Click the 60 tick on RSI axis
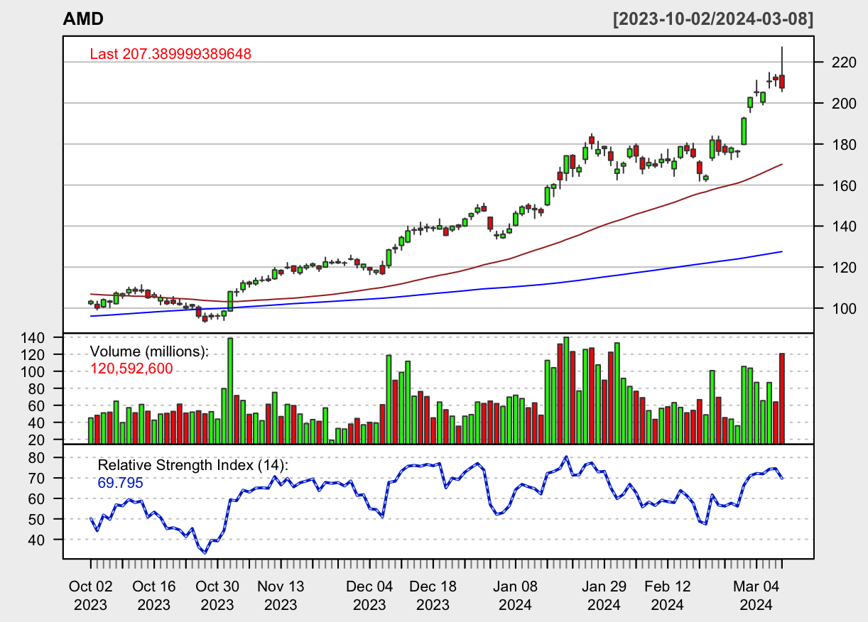Viewport: 868px width, 622px height. coord(38,499)
